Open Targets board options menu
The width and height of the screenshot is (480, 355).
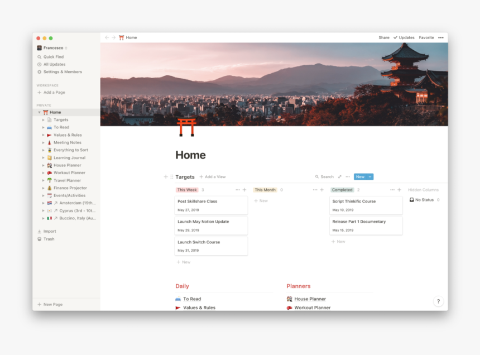[x=348, y=176]
